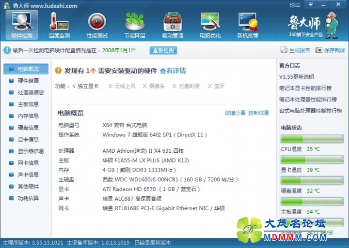The height and width of the screenshot is (248, 349).
Task: Click 复制信息 link
Action: [259, 113]
